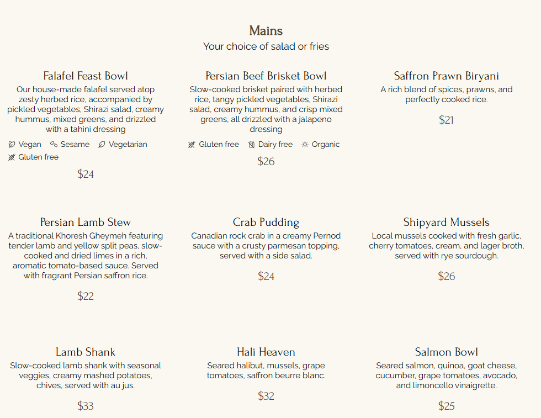Click the Organic sun icon

click(x=305, y=144)
